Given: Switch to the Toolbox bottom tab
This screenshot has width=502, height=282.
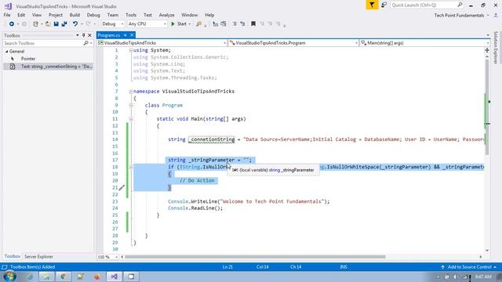Looking at the screenshot, I should pyautogui.click(x=13, y=256).
